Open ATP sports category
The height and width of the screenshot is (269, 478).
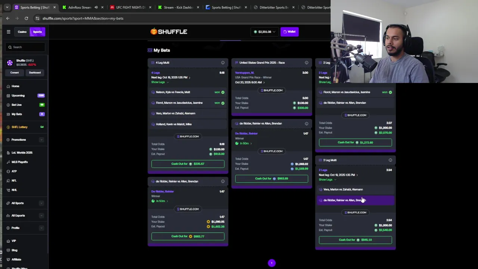[x=14, y=171]
